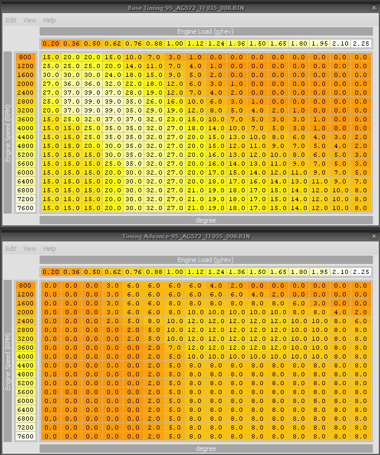Open Help menu in Timing Advance window
380x455 pixels.
pyautogui.click(x=50, y=249)
